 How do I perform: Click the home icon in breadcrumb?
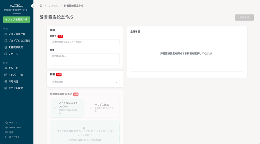[41, 6]
